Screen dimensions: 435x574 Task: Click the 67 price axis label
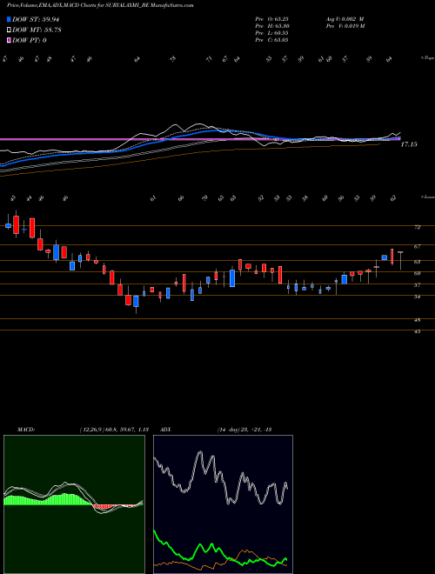[417, 247]
